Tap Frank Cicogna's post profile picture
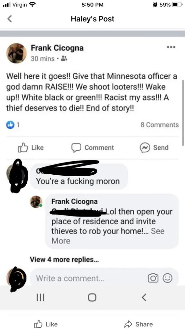Screen dimensions: 185x329 [x=16, y=53]
